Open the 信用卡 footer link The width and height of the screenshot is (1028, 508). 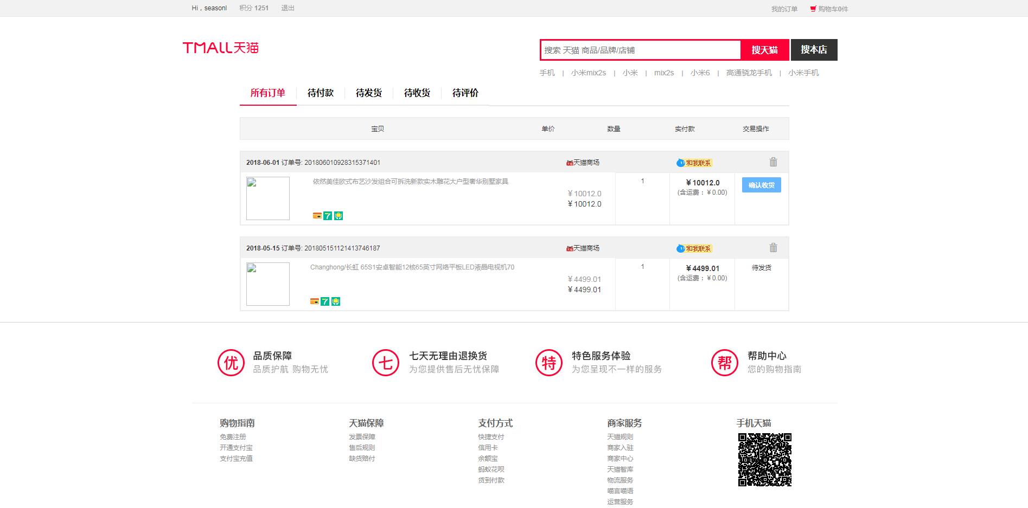(x=488, y=448)
